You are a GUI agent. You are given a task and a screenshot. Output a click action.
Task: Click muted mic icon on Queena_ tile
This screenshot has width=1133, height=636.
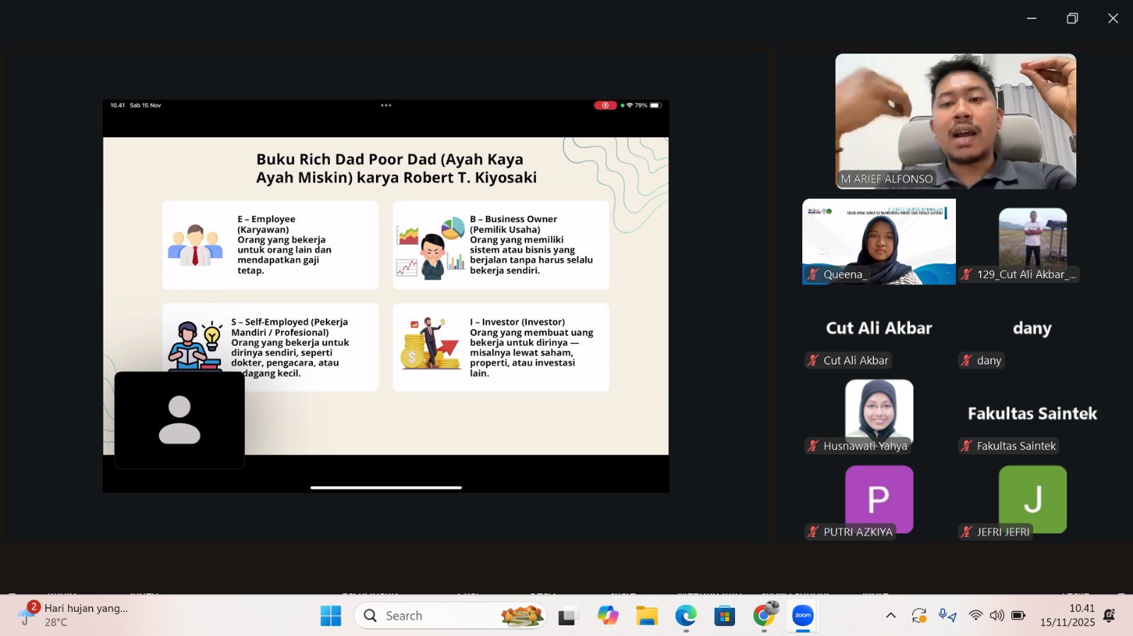813,274
